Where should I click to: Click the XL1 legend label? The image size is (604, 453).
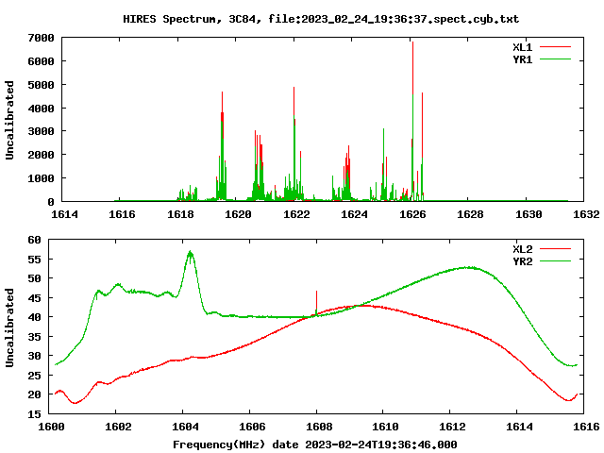click(522, 47)
